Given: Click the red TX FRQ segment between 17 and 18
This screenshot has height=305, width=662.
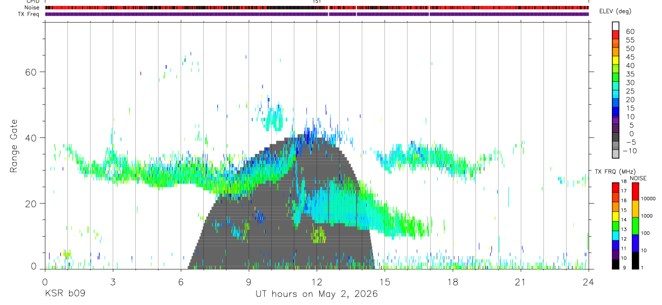Looking at the screenshot, I should coord(616,187).
